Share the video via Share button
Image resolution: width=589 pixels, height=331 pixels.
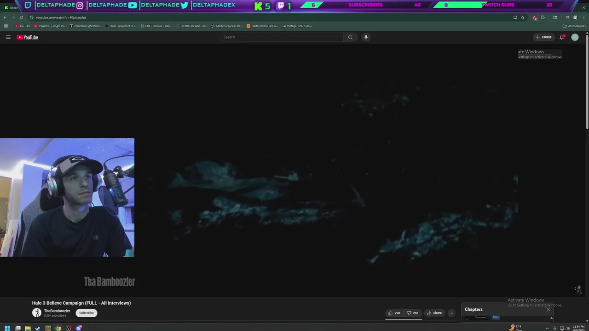coord(434,313)
